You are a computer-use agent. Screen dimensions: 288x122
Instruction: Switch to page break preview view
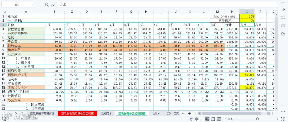pos(219,119)
